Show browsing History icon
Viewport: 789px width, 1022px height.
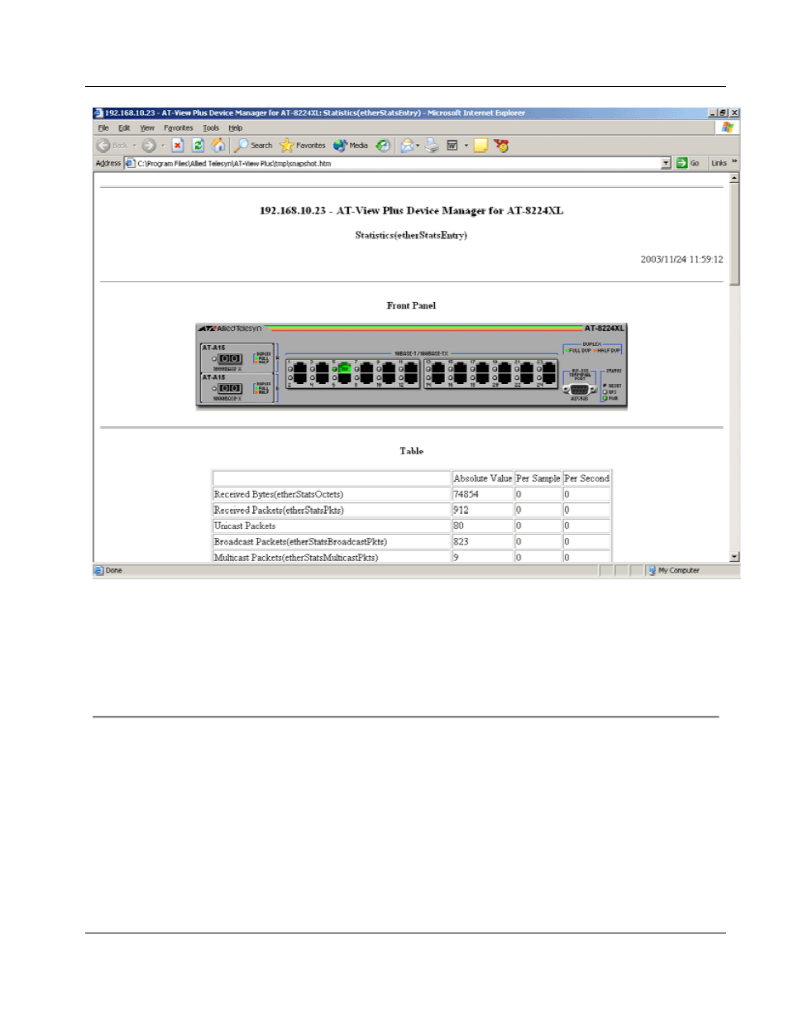383,146
